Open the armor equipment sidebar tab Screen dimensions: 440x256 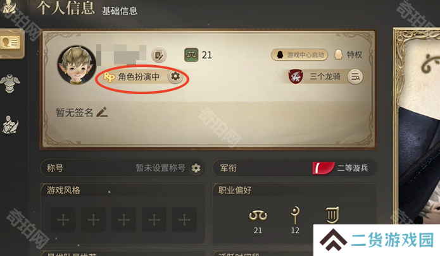point(10,83)
